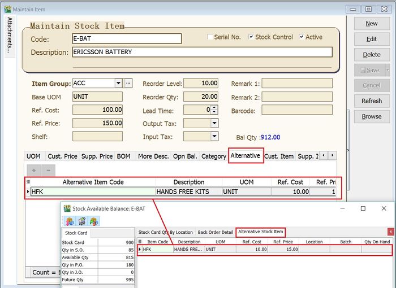Click into the Description text field
This screenshot has height=288, width=396.
tap(202, 52)
